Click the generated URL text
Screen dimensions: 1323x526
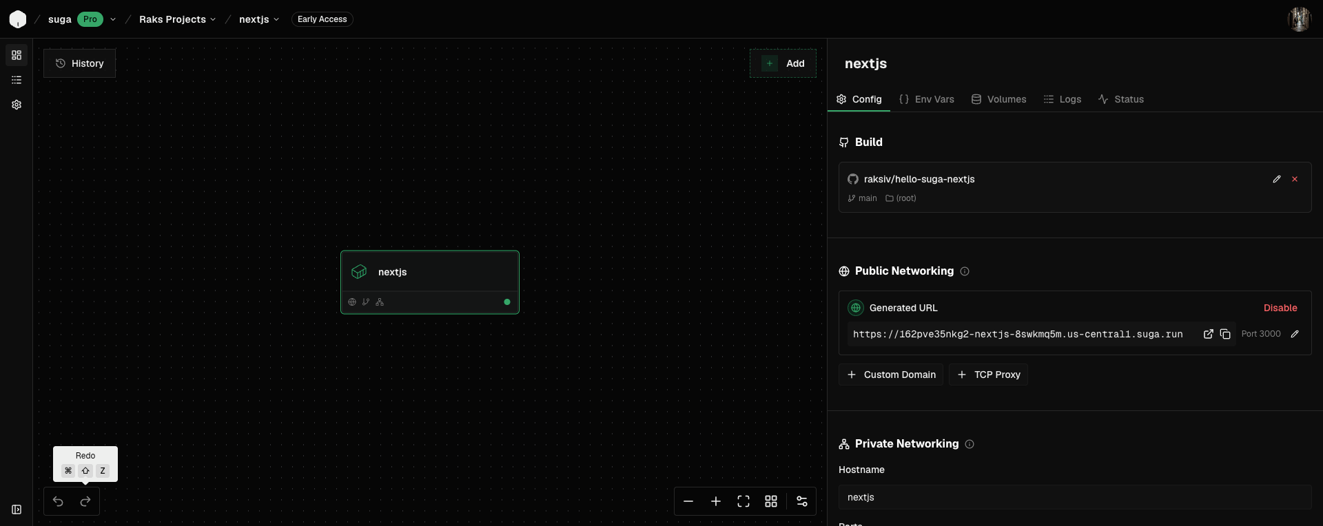[x=1018, y=334]
